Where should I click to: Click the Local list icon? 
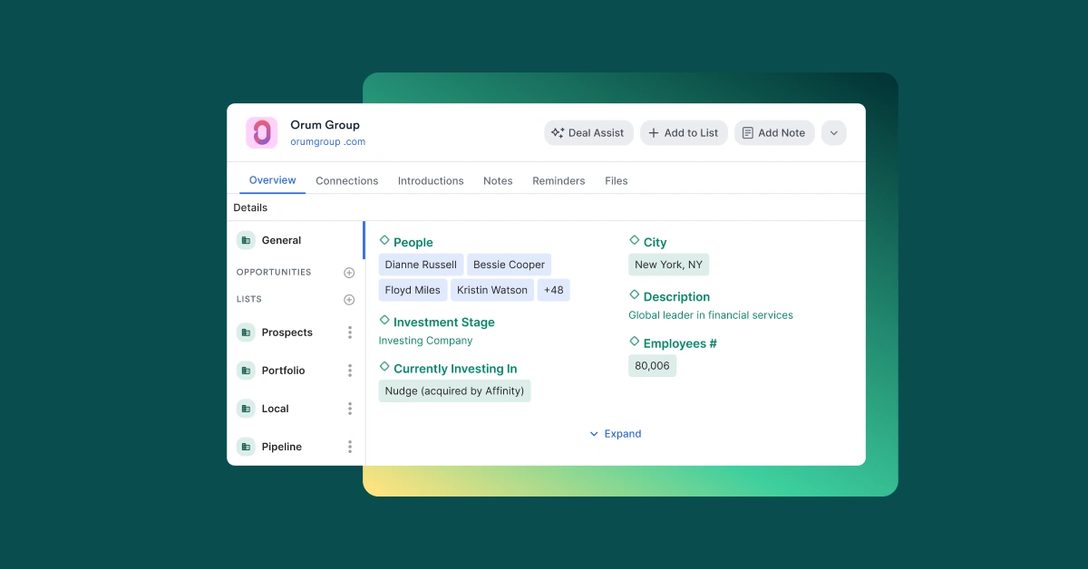(246, 409)
